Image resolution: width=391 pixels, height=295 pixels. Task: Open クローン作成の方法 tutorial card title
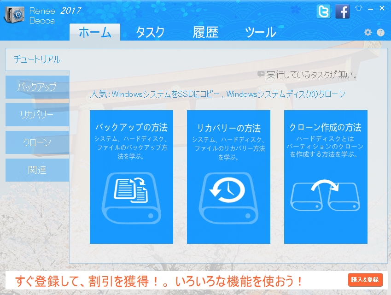coord(326,127)
